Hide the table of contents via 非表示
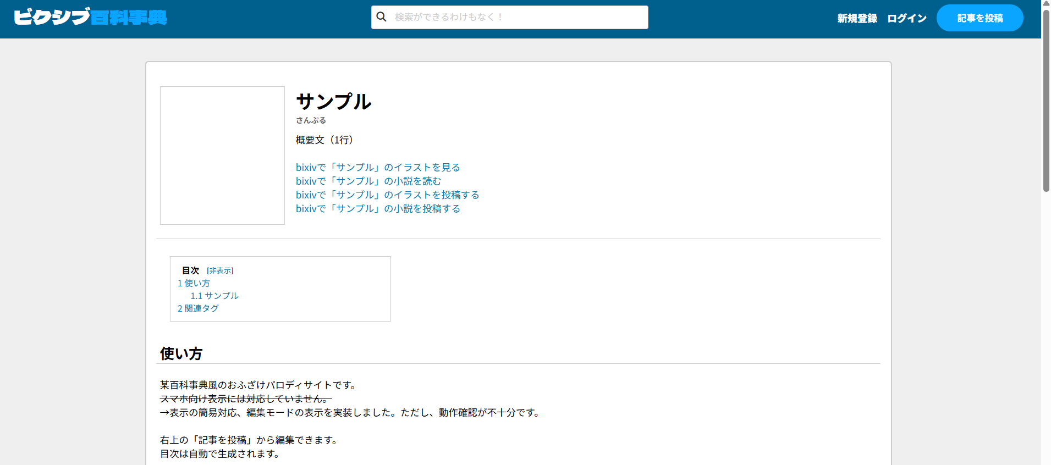 pos(220,270)
